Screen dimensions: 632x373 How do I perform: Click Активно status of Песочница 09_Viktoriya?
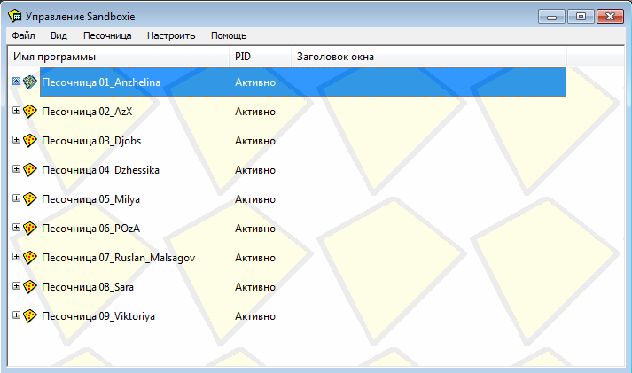click(255, 316)
